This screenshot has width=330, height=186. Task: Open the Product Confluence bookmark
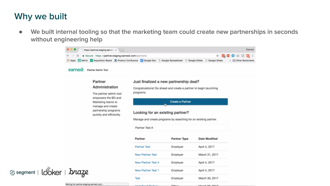tap(126, 61)
